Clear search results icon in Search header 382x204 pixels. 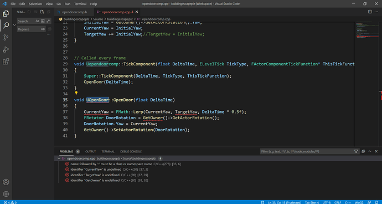[35, 12]
